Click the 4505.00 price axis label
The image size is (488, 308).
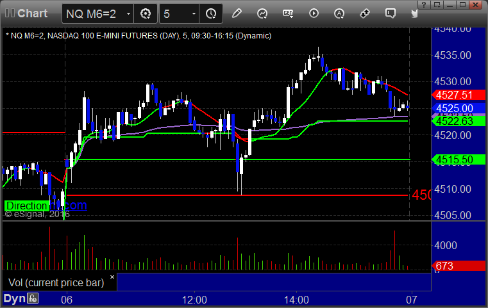[453, 215]
